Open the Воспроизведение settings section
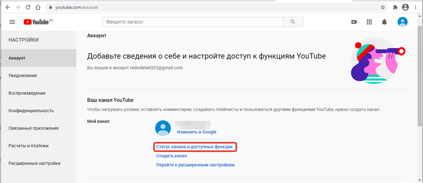 (38, 93)
